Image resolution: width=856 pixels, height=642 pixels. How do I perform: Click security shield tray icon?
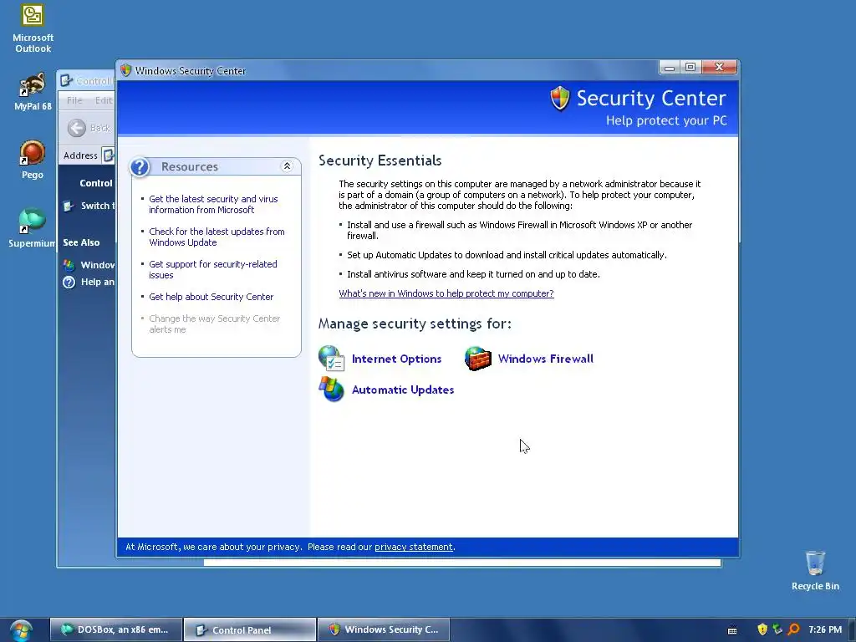pos(762,629)
